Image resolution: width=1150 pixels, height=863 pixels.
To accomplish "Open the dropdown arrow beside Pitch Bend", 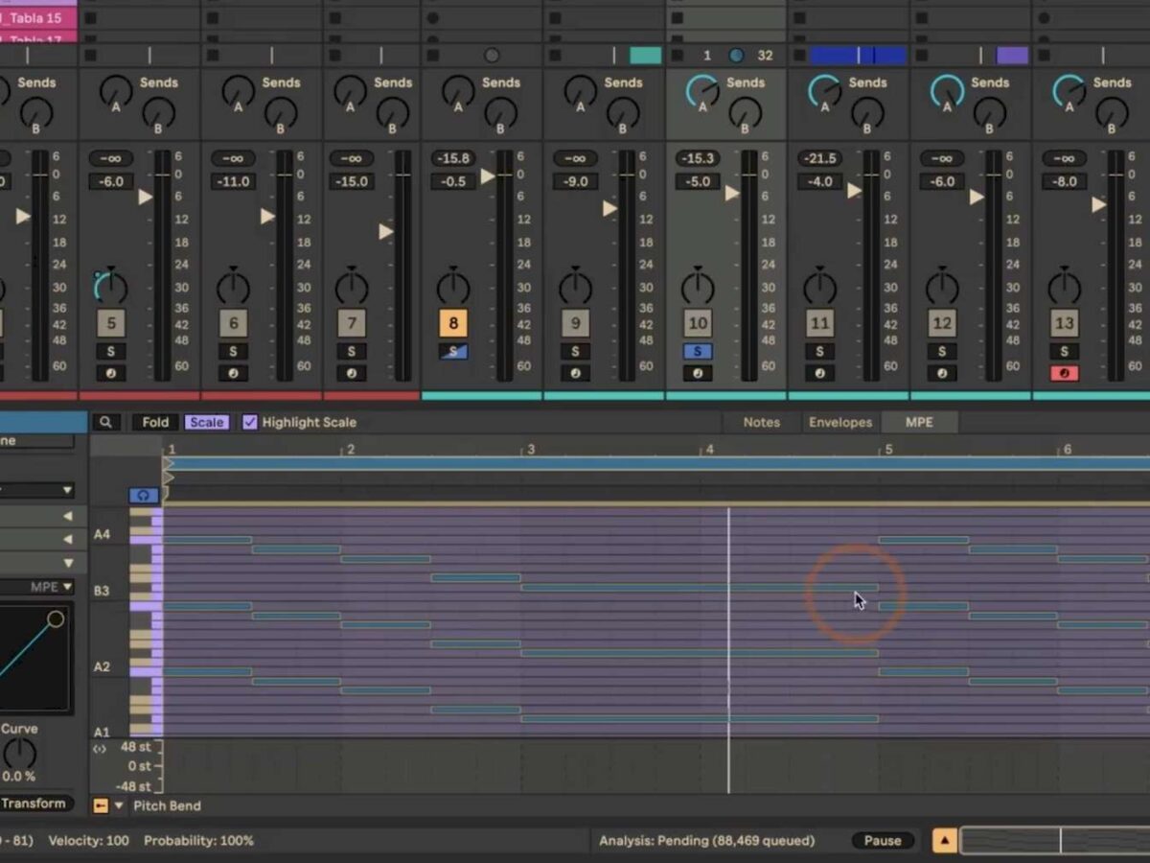I will [120, 805].
